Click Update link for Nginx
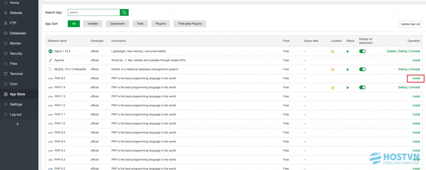 [x=391, y=51]
